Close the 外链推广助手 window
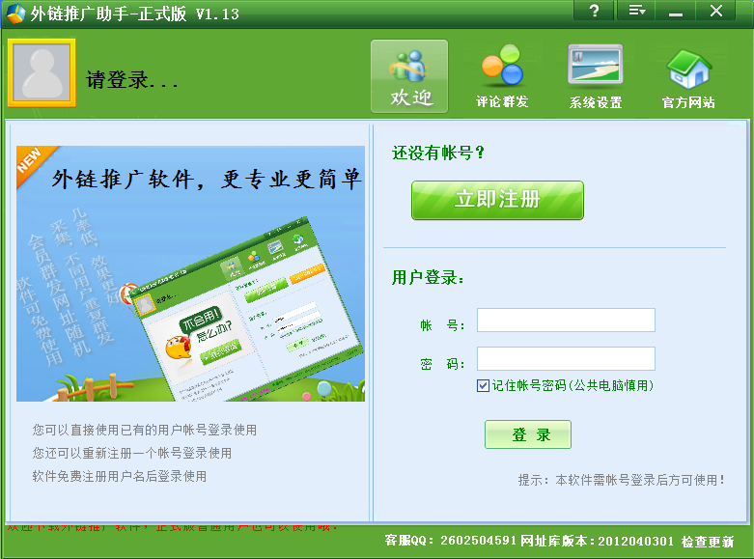This screenshot has width=754, height=559. coord(716,11)
